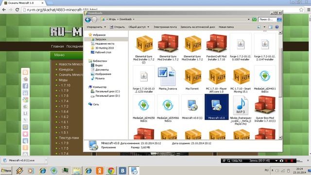The image size is (311, 175).
Task: Click the Пуск start button
Action: click(x=6, y=171)
